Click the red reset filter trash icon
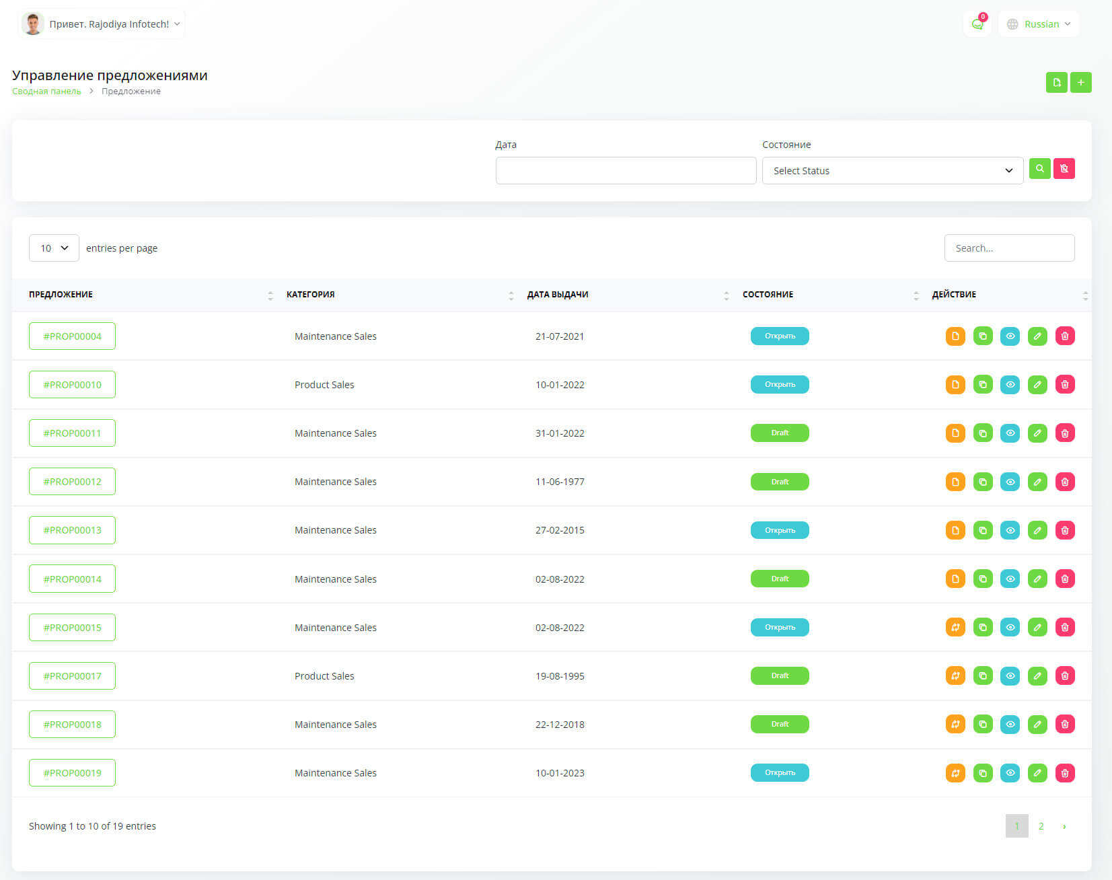 (x=1064, y=169)
